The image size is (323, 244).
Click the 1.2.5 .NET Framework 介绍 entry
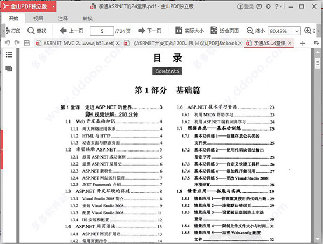[116, 184]
